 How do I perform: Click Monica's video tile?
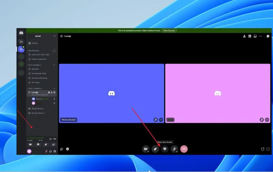(x=112, y=93)
